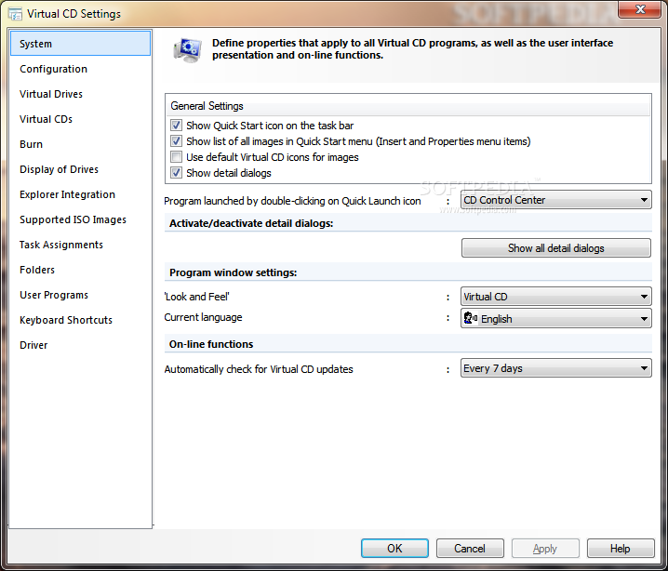Open the Configuration category

click(x=81, y=69)
